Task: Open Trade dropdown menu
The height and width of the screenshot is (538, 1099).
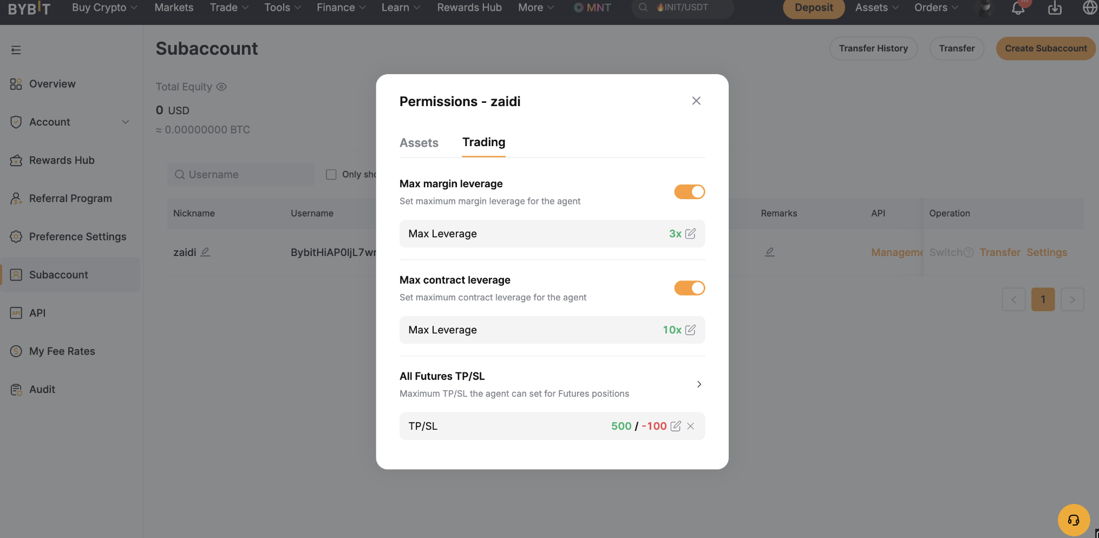Action: pyautogui.click(x=229, y=8)
